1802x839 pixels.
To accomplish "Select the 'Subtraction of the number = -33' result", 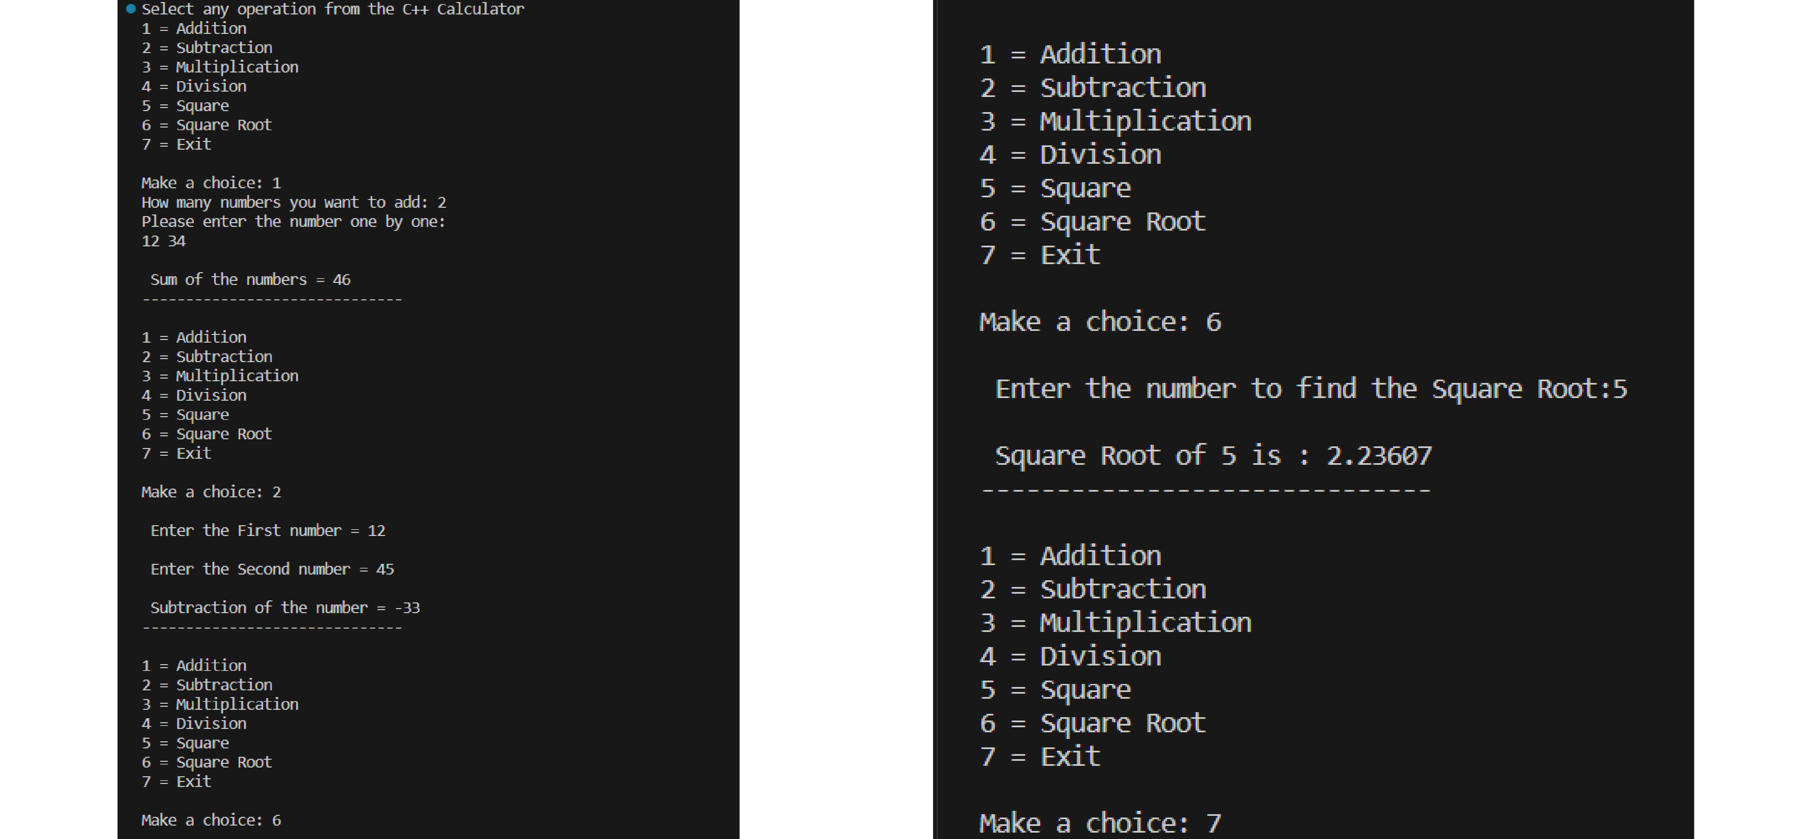I will pos(285,607).
